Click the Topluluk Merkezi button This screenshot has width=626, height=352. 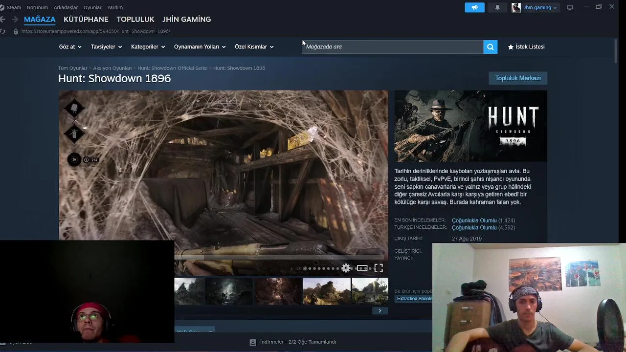[518, 78]
